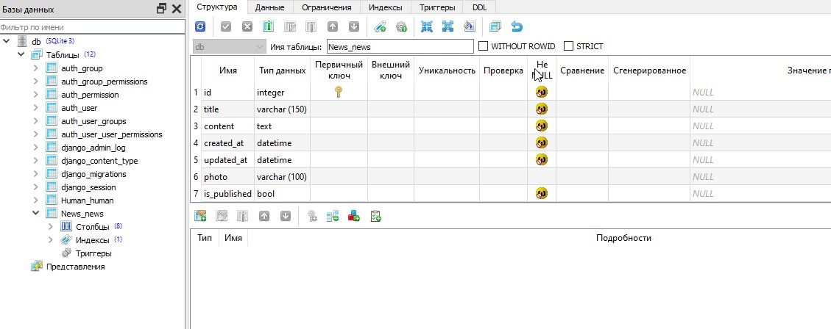Populate the table with the paint bucket icon
The height and width of the screenshot is (329, 831).
tap(470, 26)
